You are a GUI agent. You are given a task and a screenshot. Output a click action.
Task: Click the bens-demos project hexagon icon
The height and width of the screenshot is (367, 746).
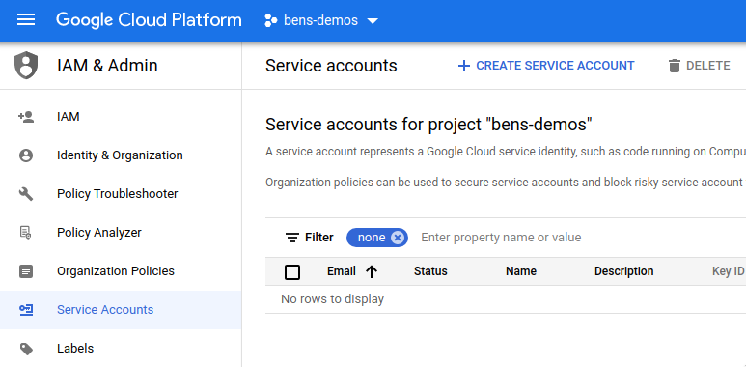pos(271,20)
